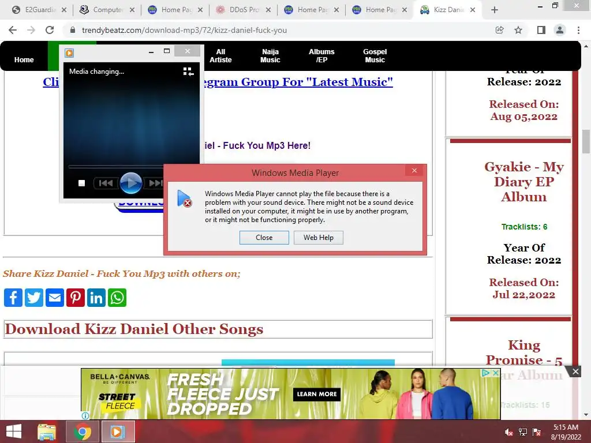Click Learn More on Bella Canvas ad
The height and width of the screenshot is (443, 591).
tap(317, 394)
